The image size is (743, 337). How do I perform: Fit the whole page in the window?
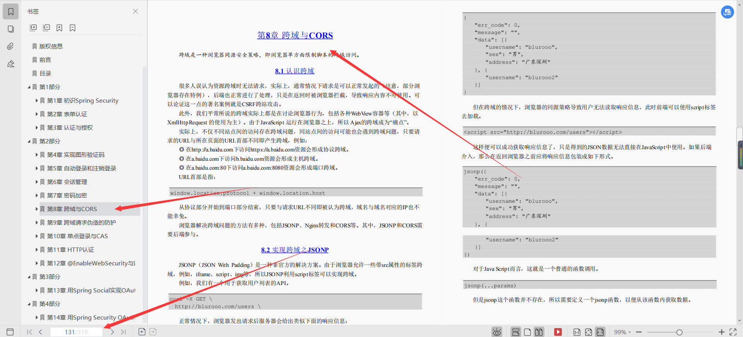(589, 332)
